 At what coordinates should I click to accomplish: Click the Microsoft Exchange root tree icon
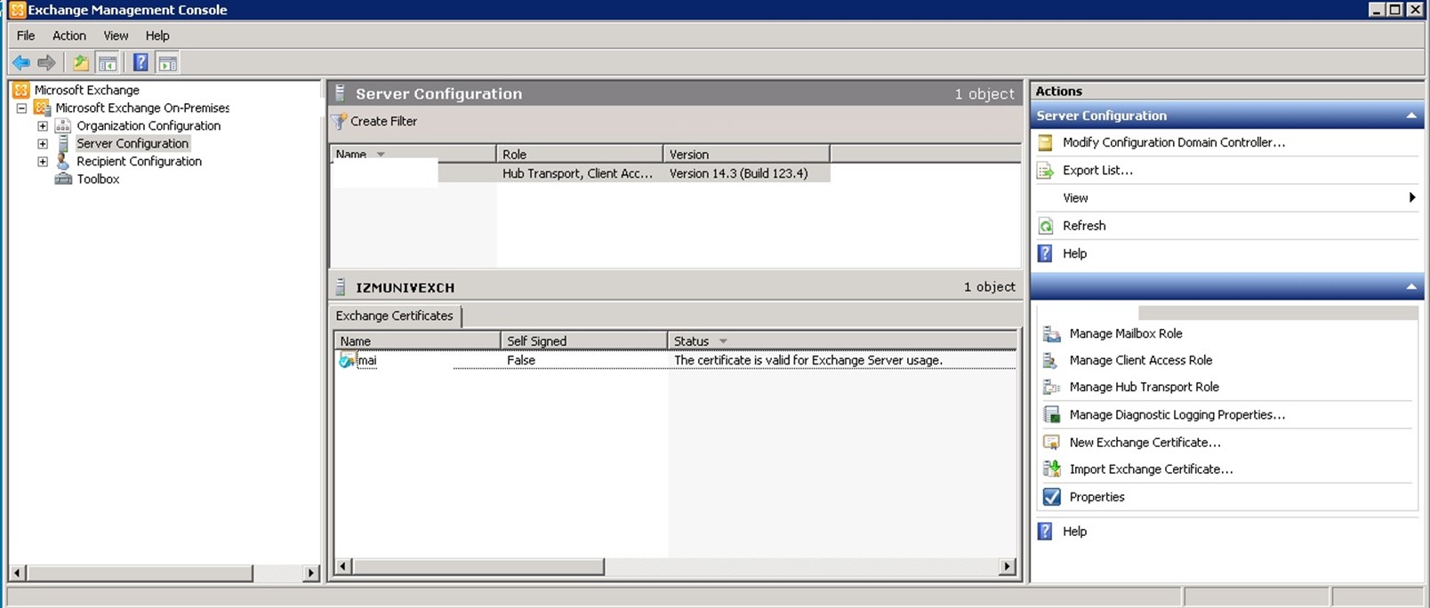coord(21,90)
